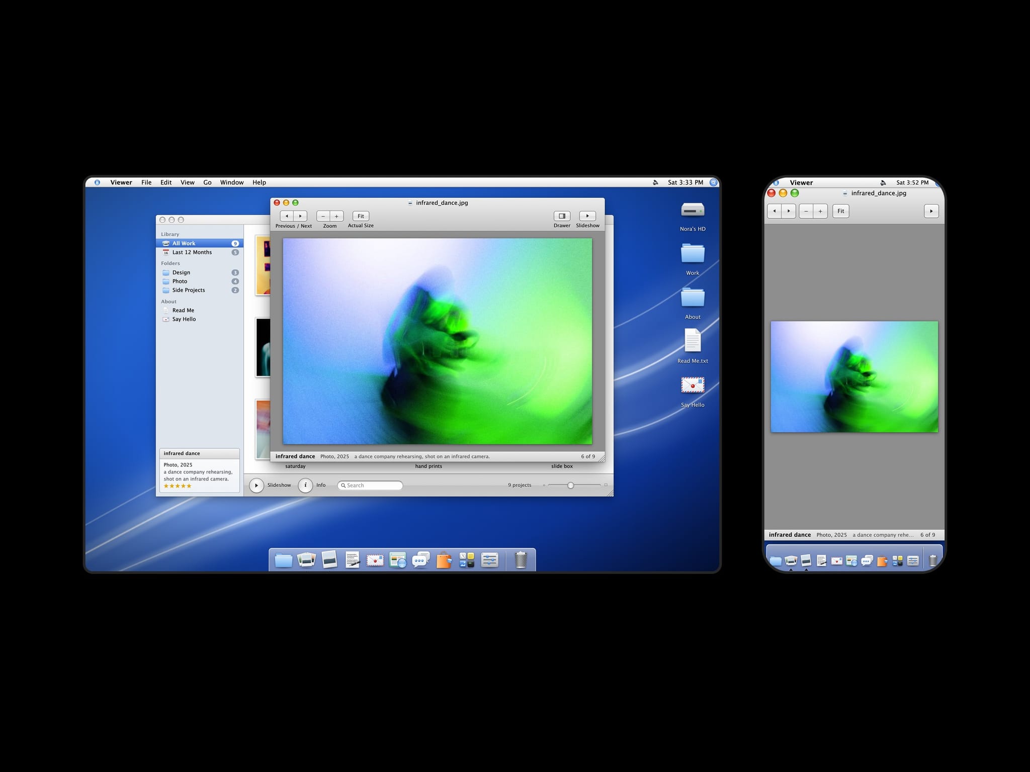Click the Fit button in the desktop viewer window

click(x=361, y=216)
